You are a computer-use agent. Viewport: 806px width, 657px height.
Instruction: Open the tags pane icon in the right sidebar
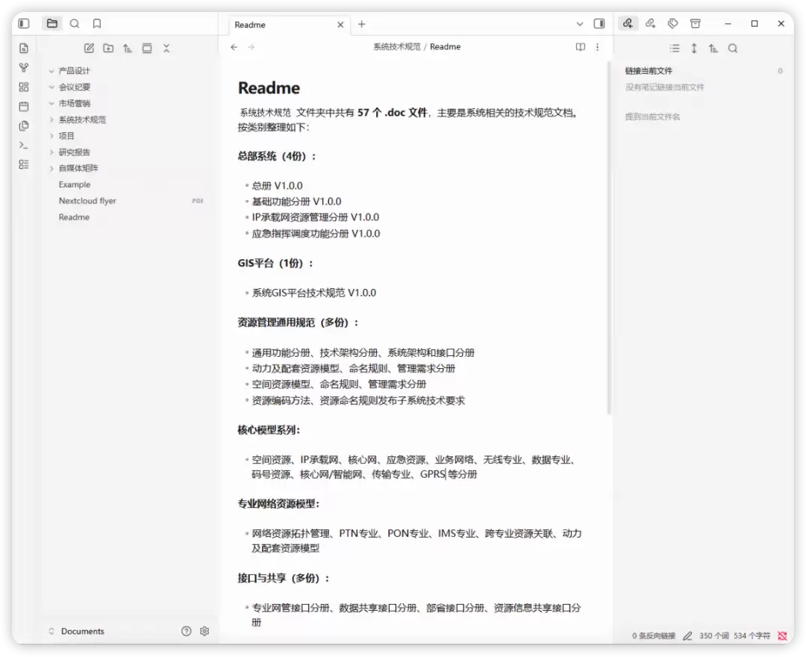(x=673, y=24)
